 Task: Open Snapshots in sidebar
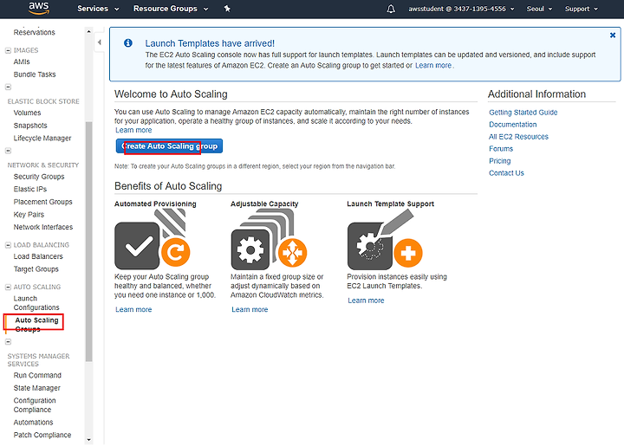[30, 126]
